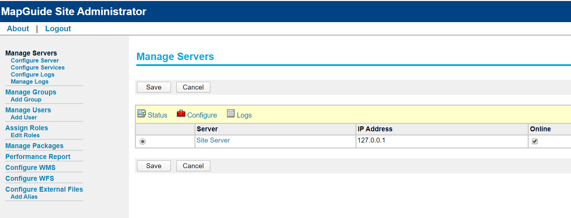
Task: Click the IP Address column header
Action: pos(442,129)
